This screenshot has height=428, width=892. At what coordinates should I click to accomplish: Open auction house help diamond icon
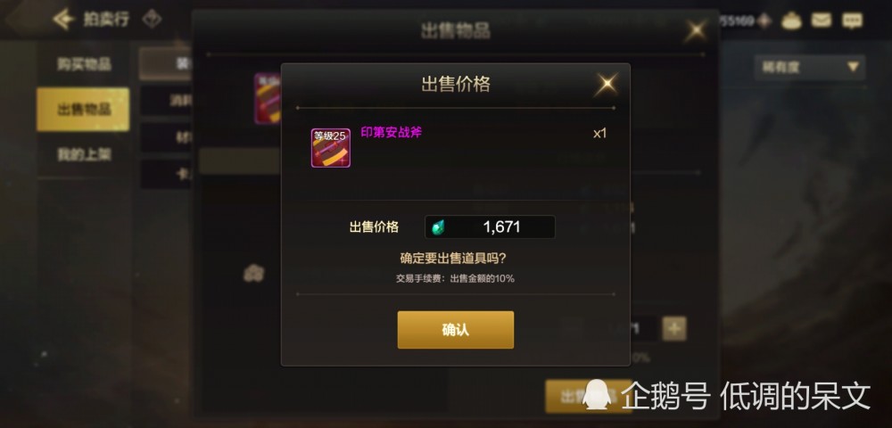click(152, 20)
